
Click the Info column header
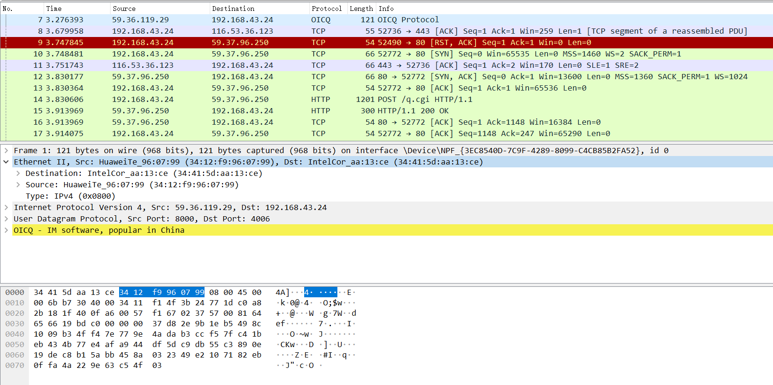[x=575, y=9]
